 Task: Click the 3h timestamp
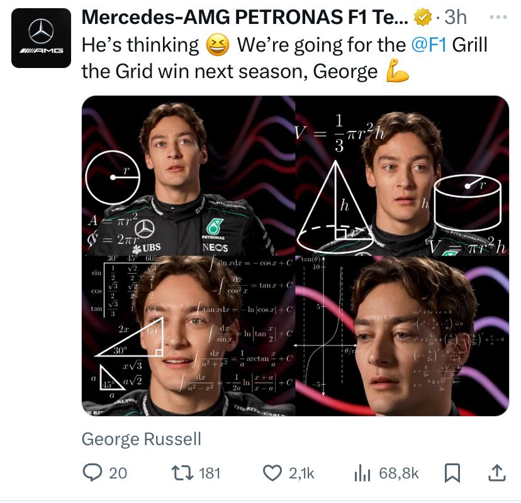[455, 19]
